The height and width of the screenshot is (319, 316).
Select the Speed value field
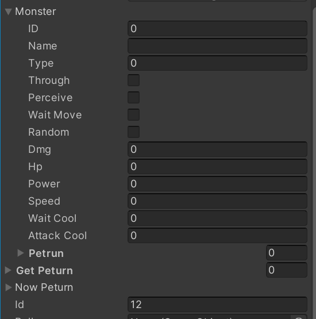coord(217,201)
